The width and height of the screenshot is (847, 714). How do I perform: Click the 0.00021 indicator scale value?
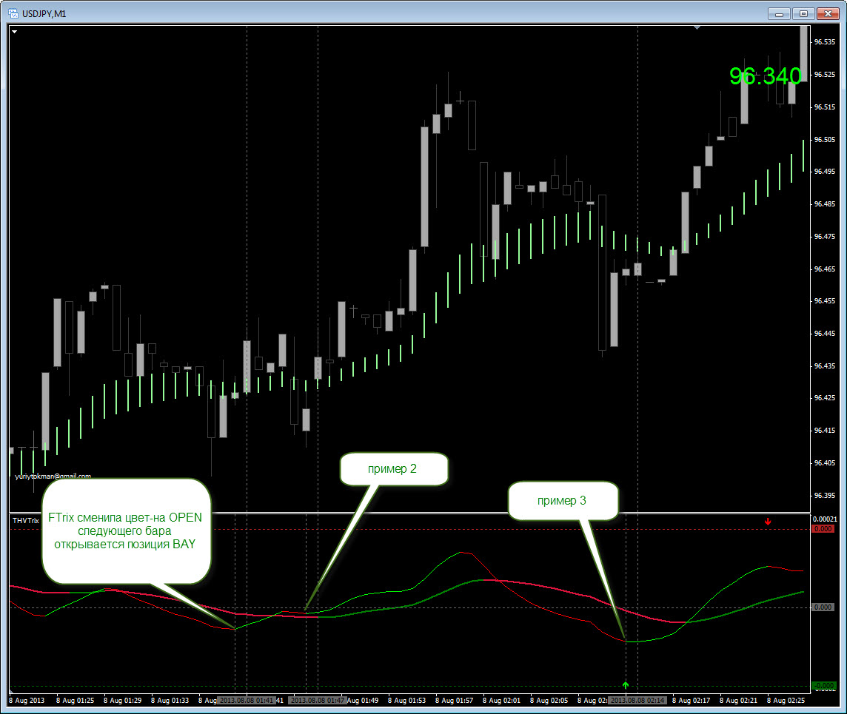point(825,519)
